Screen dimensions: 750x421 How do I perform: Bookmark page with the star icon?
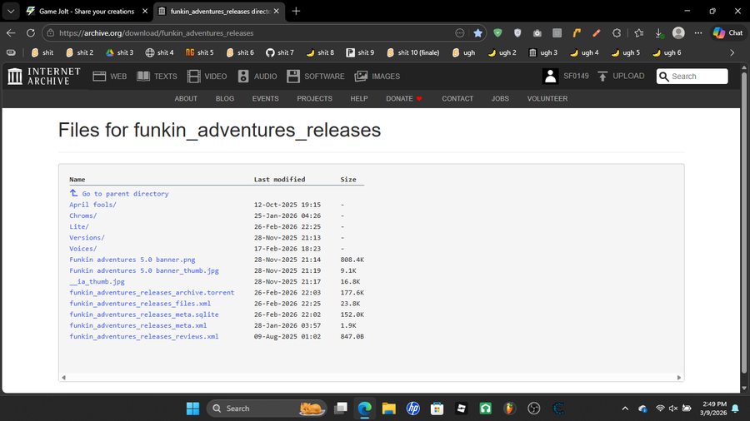click(x=477, y=33)
